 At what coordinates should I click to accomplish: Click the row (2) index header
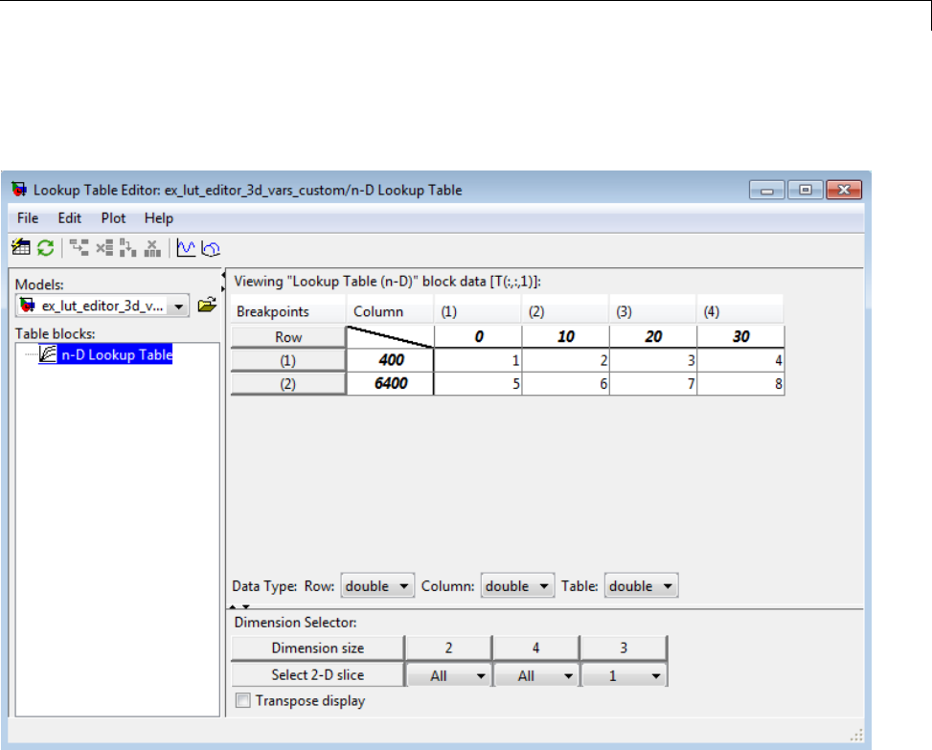288,383
